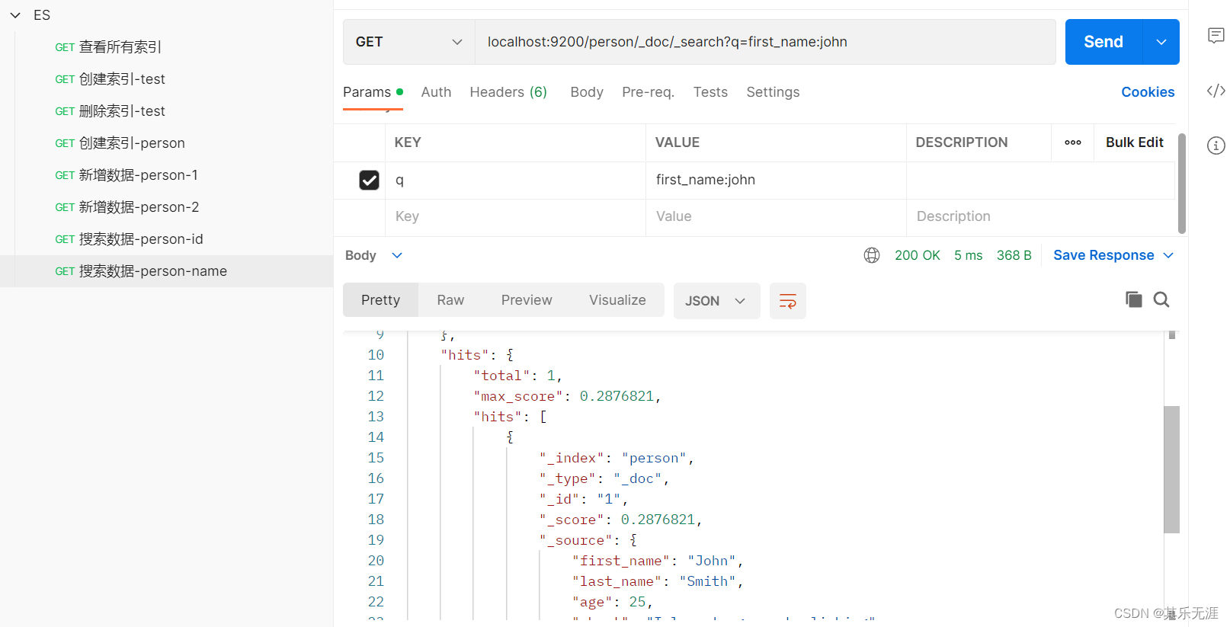Search the response with magnifier icon
1230x627 pixels.
[x=1161, y=299]
